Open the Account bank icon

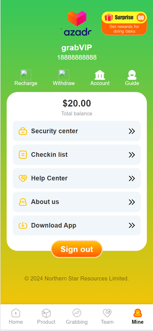tap(100, 75)
